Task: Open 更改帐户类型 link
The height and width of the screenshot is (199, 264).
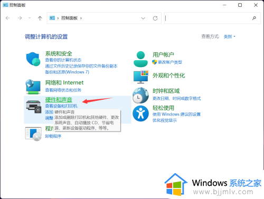Action: 170,62
